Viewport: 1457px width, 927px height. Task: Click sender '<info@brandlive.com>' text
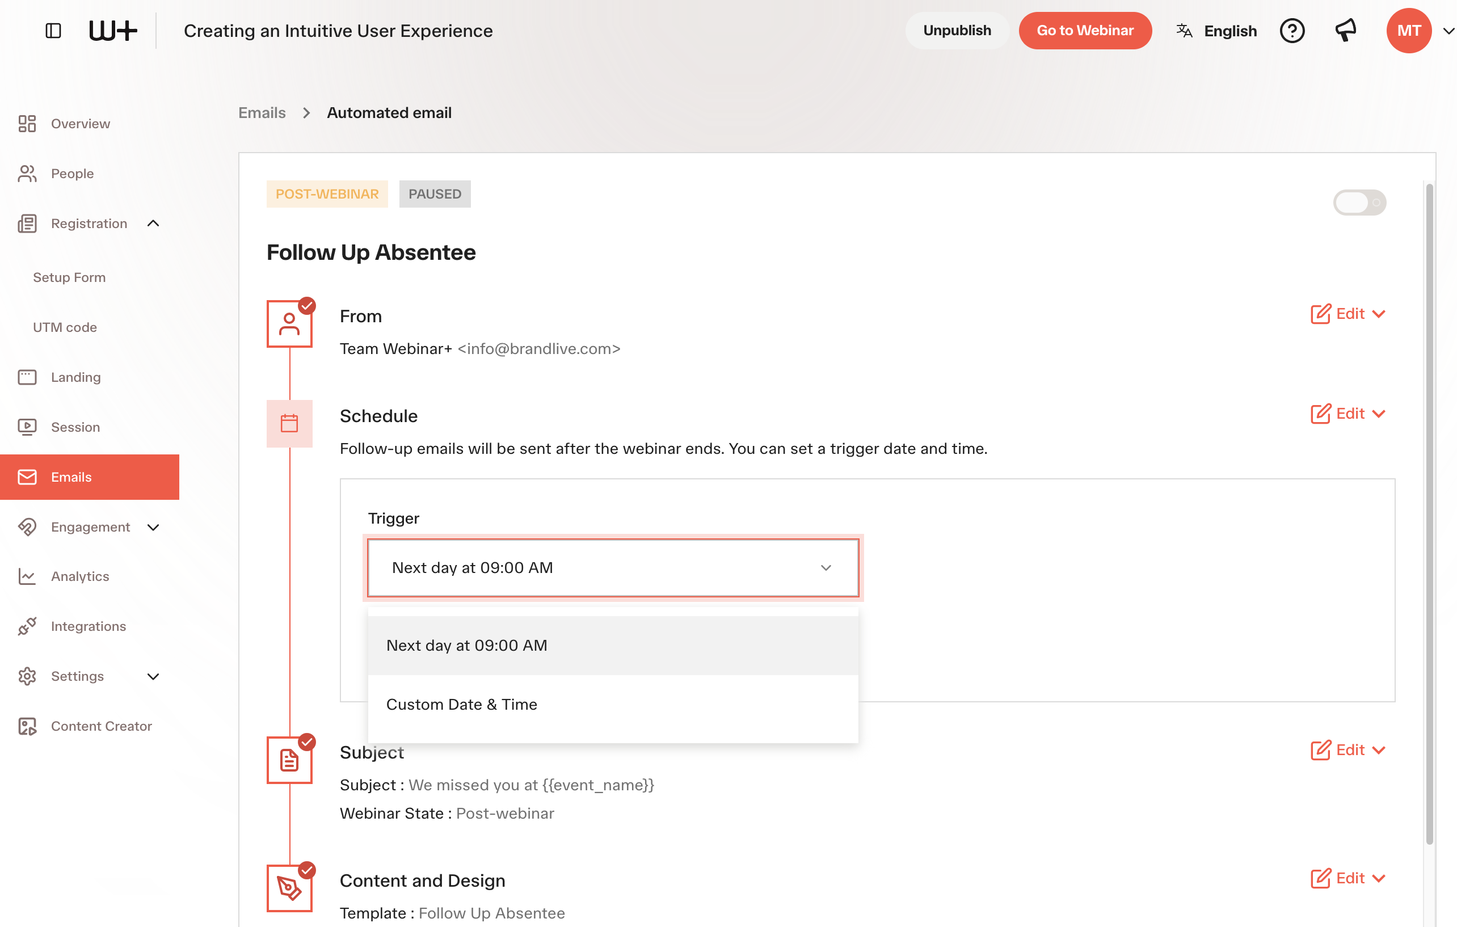tap(539, 349)
